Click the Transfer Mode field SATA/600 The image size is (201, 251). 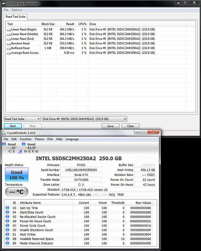point(81,180)
